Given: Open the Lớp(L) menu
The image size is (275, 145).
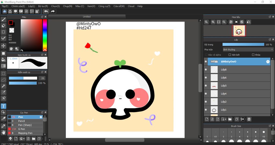Looking at the screenshot, I should (32, 6).
